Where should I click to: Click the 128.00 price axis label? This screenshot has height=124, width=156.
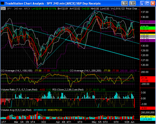(x=145, y=55)
